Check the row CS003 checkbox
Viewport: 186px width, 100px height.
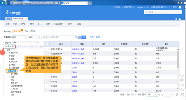pos(47,77)
